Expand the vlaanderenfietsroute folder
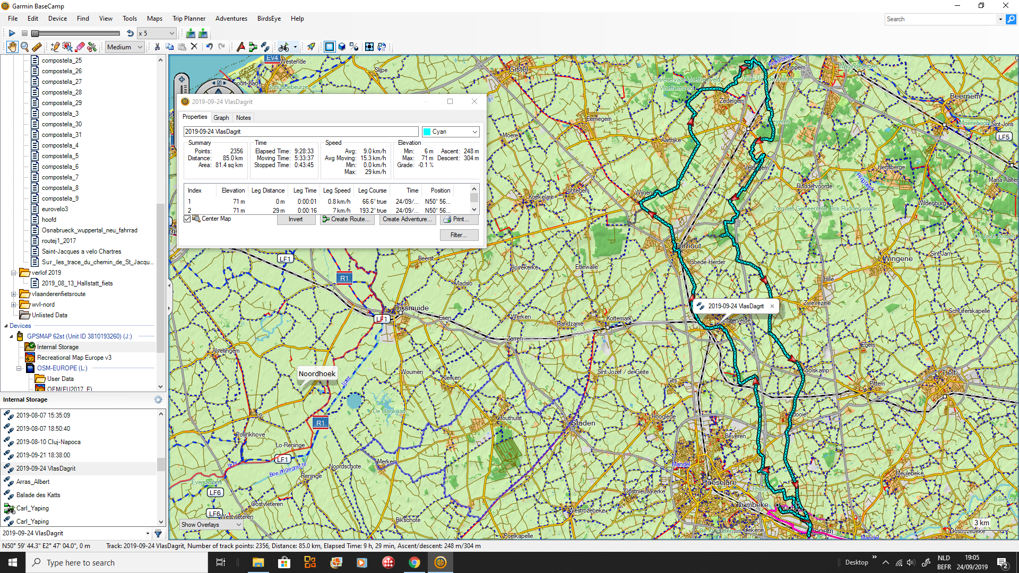1019x573 pixels. (x=14, y=294)
